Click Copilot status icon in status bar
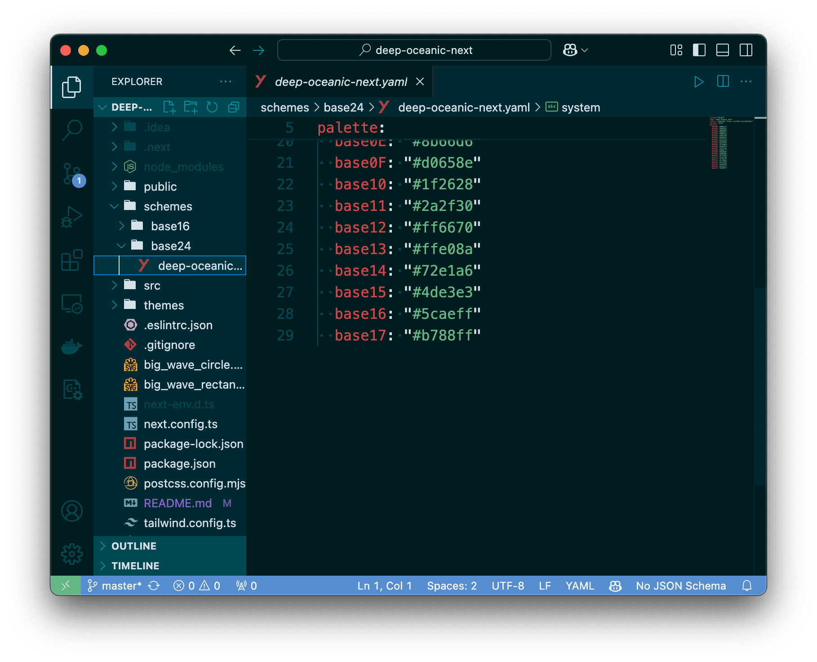The width and height of the screenshot is (817, 662). pos(615,586)
